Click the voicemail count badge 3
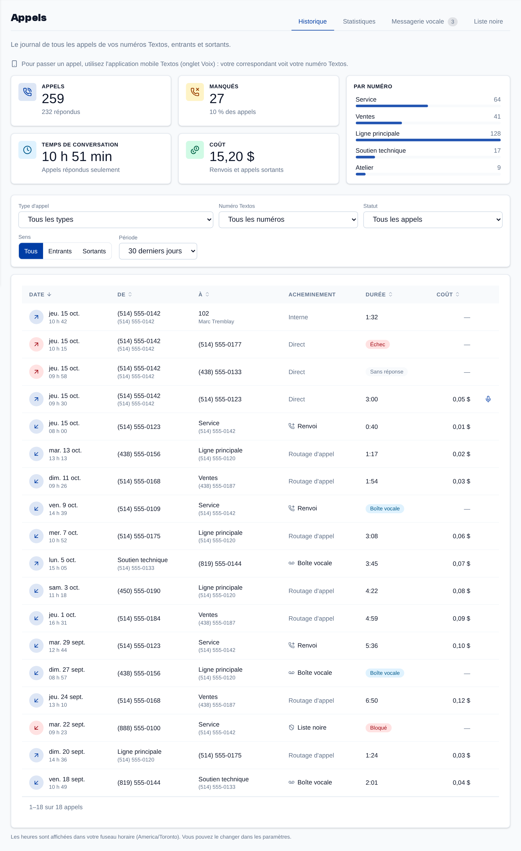Screen dimensions: 521x851 (x=452, y=22)
